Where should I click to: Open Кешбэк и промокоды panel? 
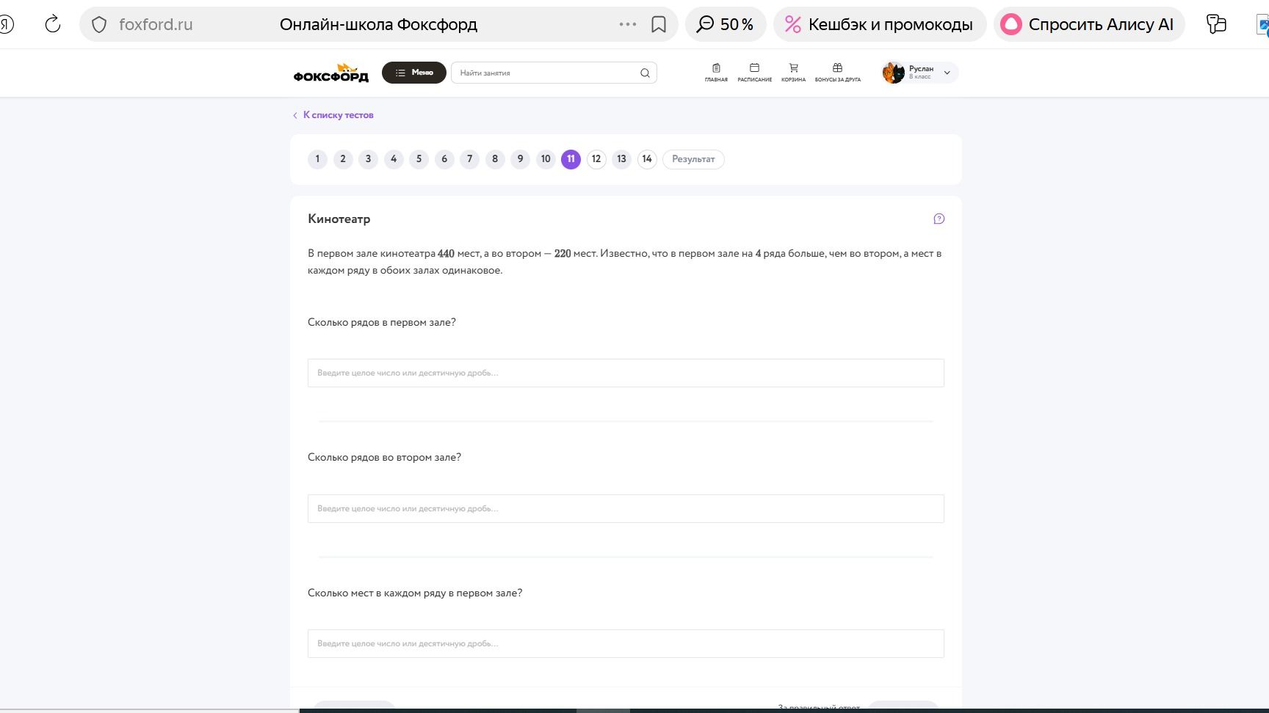pyautogui.click(x=879, y=24)
